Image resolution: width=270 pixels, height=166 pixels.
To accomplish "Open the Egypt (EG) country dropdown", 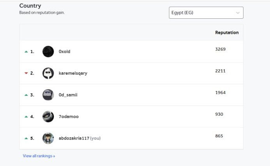I will coord(206,12).
